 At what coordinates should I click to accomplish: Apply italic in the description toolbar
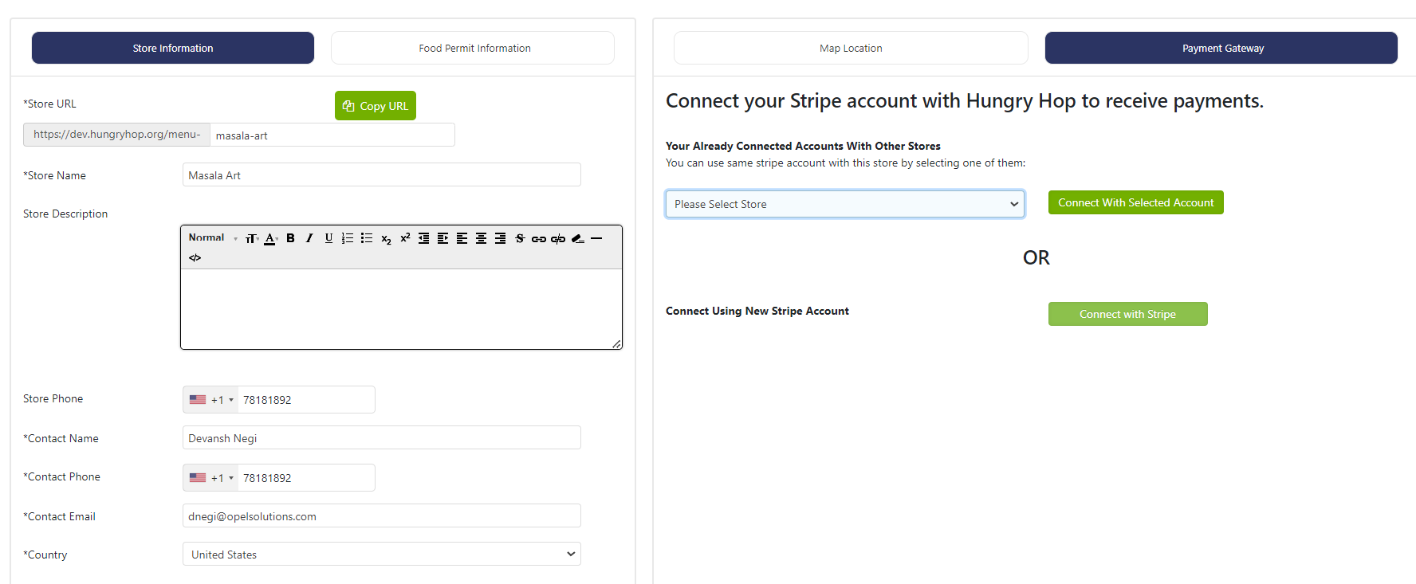click(x=309, y=238)
